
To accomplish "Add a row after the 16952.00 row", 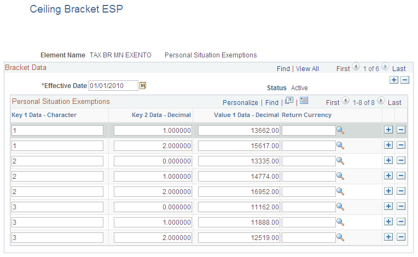I will coord(388,191).
